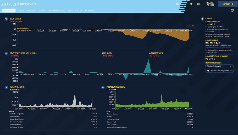The height and width of the screenshot is (135, 238).
Task: Open the Demande aux dirigeants dropdown
Action: (219, 71)
